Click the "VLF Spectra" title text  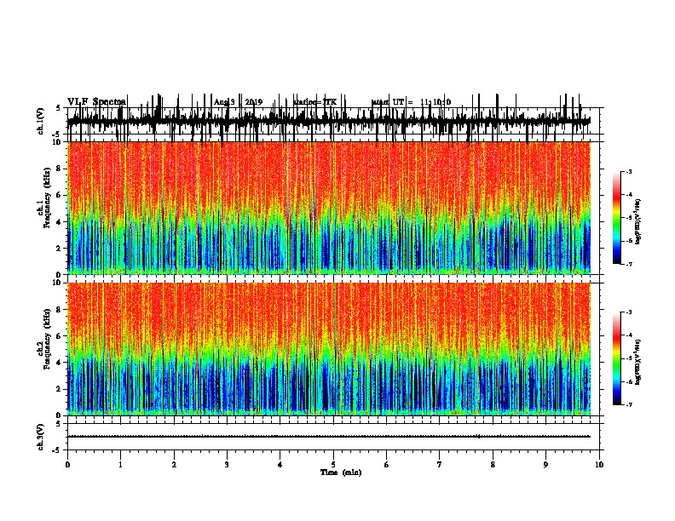96,101
